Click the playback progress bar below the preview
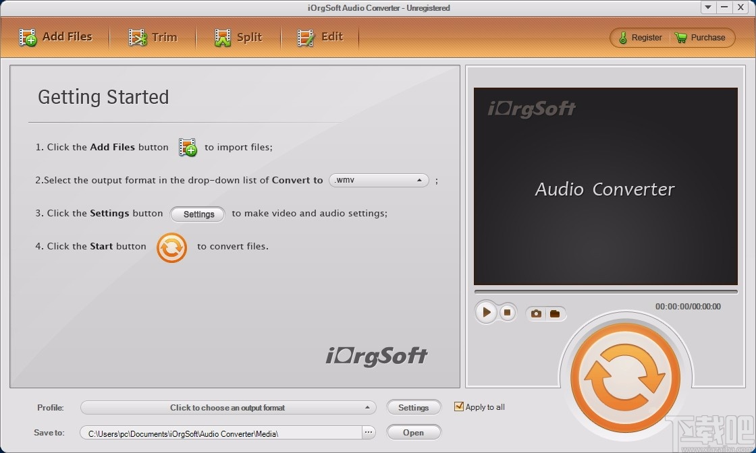756x453 pixels. pos(605,290)
